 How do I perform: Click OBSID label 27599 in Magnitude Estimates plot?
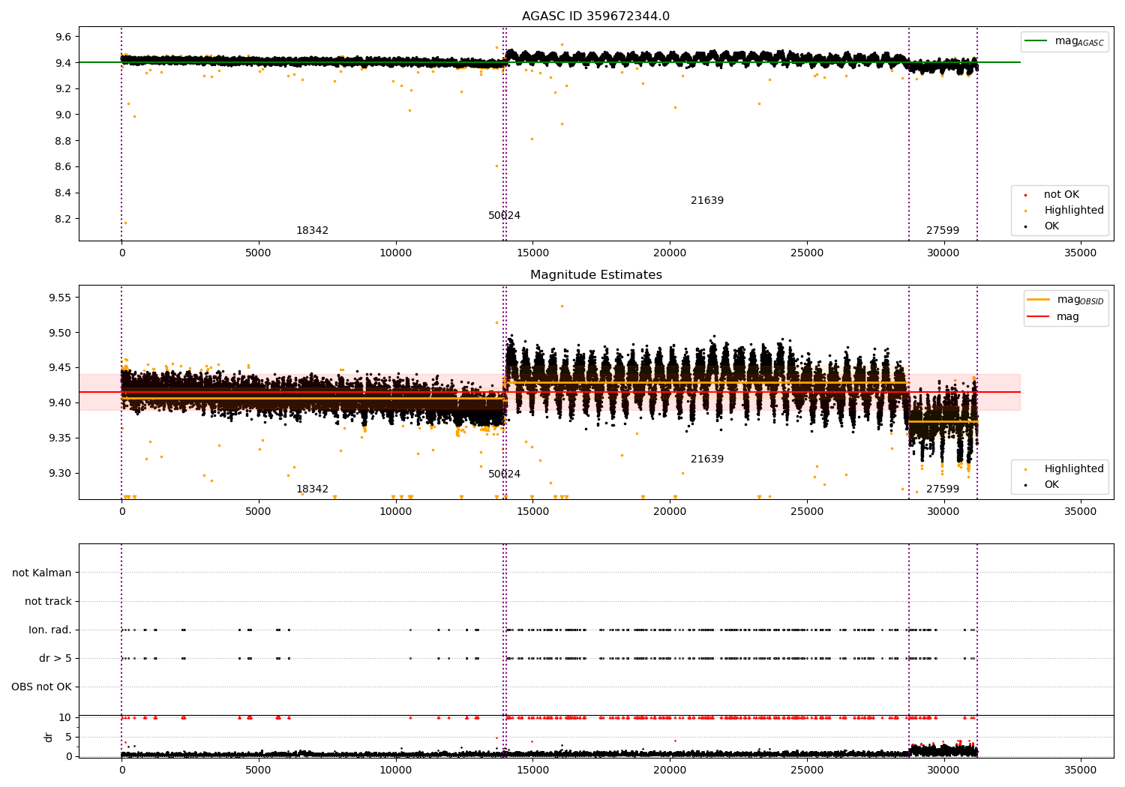pos(943,489)
